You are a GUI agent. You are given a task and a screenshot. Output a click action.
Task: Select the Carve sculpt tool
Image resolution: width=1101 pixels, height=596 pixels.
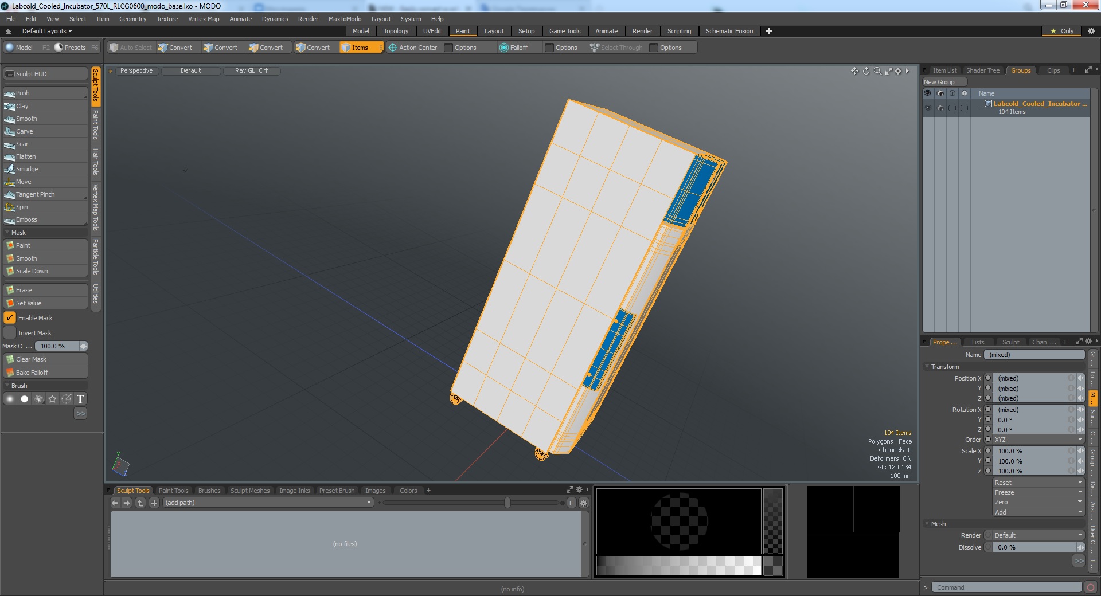(x=45, y=131)
